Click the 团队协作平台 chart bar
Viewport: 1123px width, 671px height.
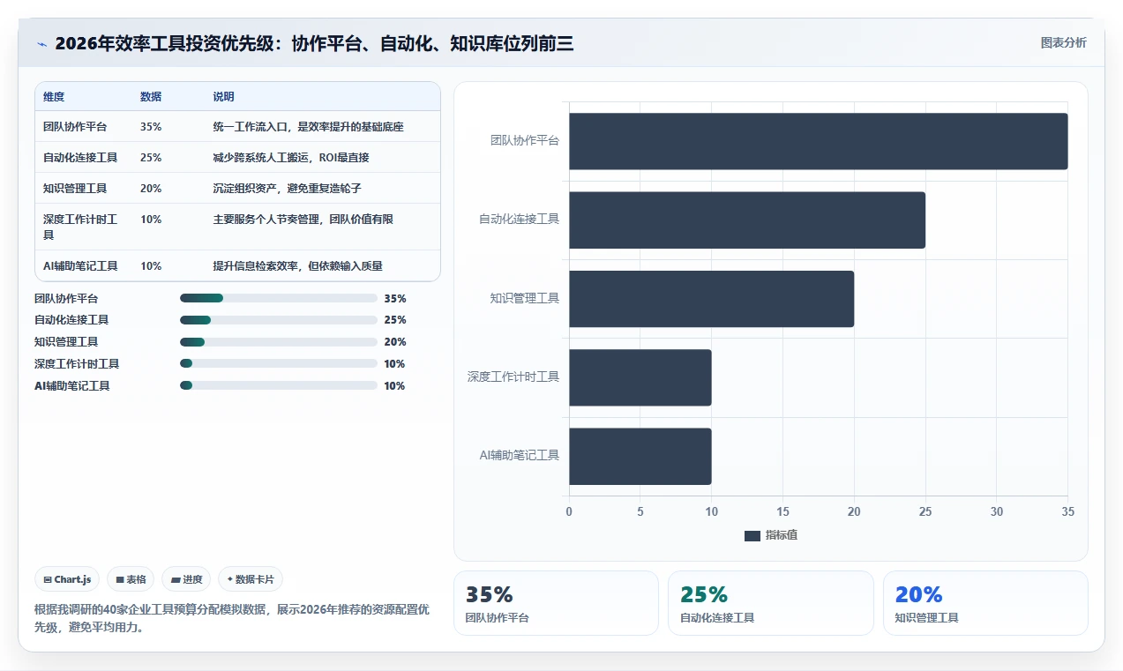coord(818,141)
